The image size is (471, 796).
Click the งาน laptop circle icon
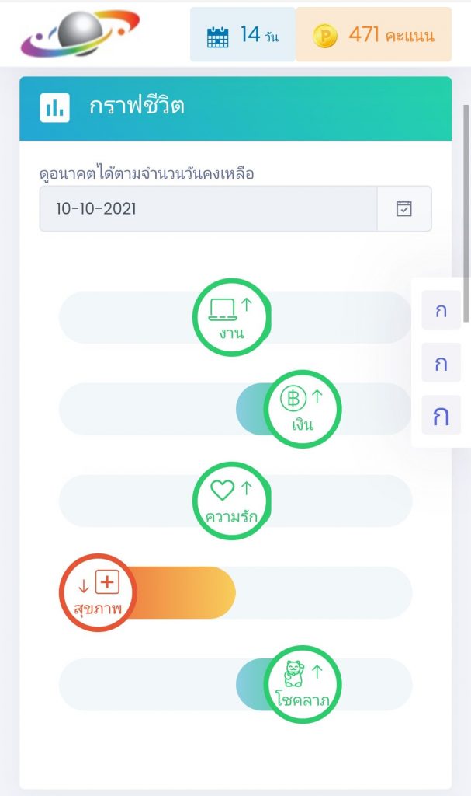pos(230,317)
